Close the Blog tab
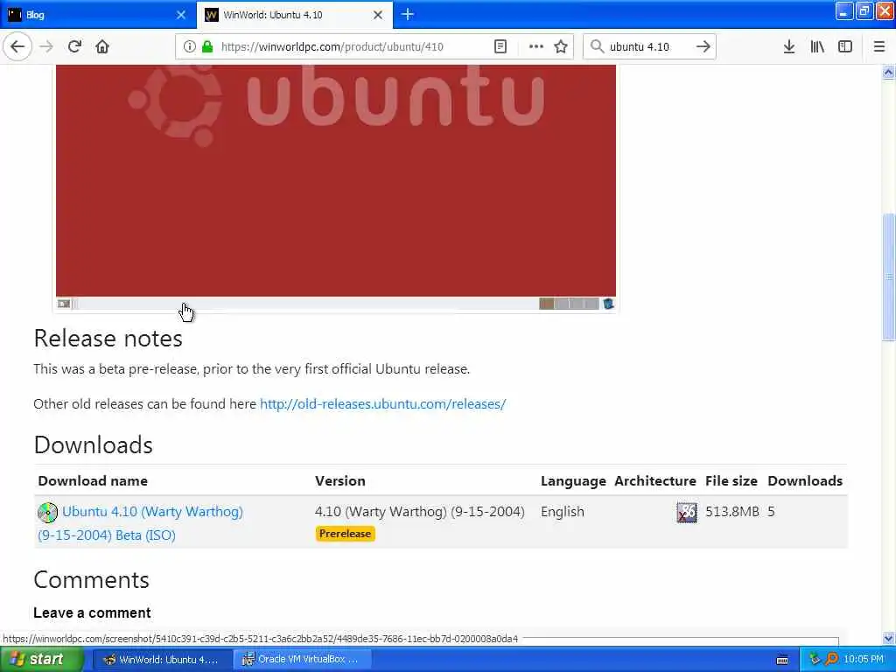896x672 pixels. [x=180, y=15]
